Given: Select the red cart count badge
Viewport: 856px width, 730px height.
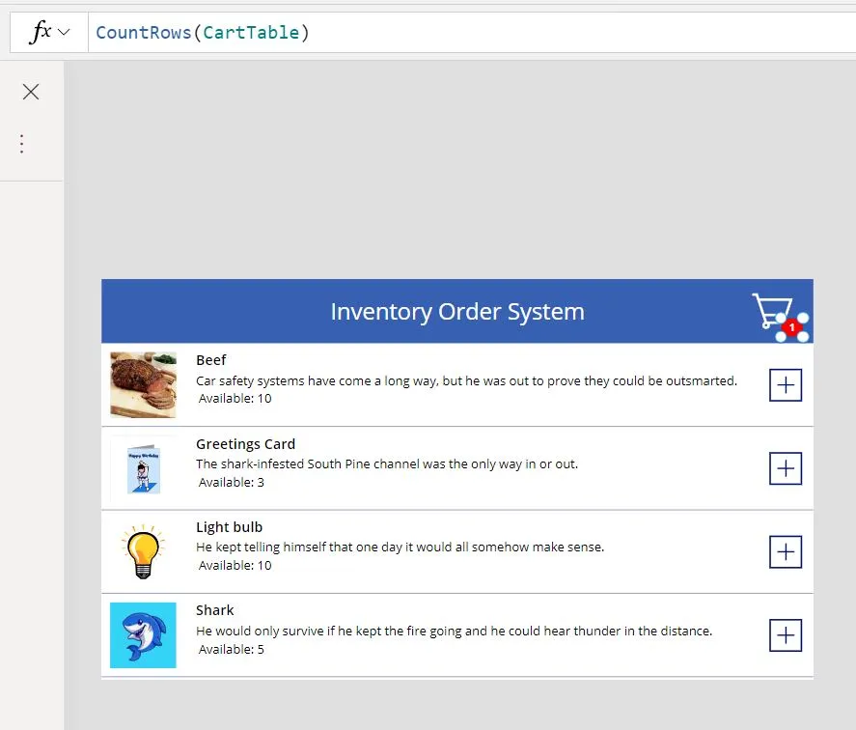Looking at the screenshot, I should [792, 328].
